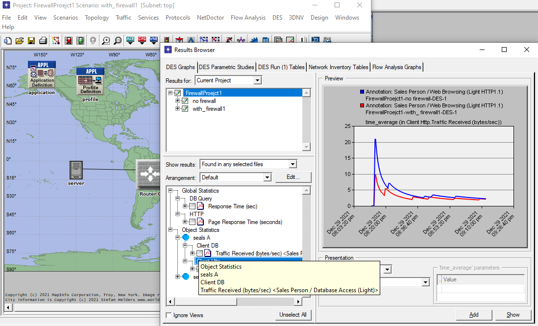Viewport: 538px width, 326px height.
Task: Check the Page Response Time checkbox
Action: pyautogui.click(x=193, y=222)
